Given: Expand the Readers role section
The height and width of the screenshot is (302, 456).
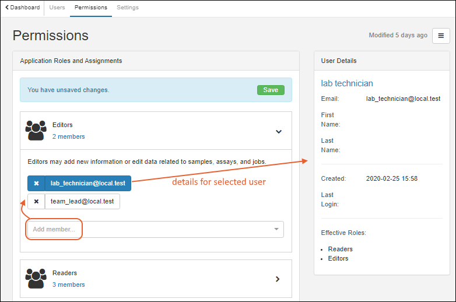Looking at the screenshot, I should click(x=278, y=279).
